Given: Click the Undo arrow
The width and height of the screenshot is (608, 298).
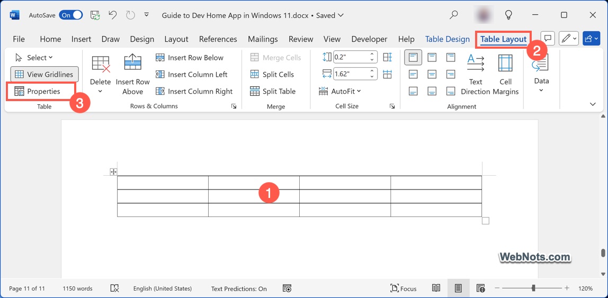Looking at the screenshot, I should coord(113,15).
